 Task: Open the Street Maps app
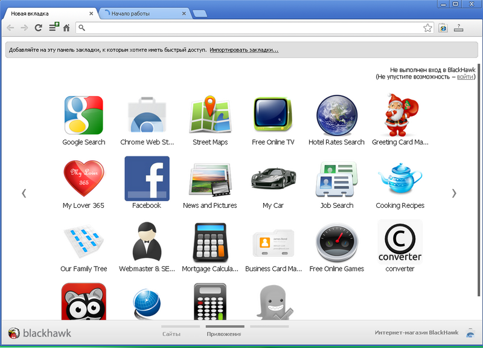[x=210, y=115]
